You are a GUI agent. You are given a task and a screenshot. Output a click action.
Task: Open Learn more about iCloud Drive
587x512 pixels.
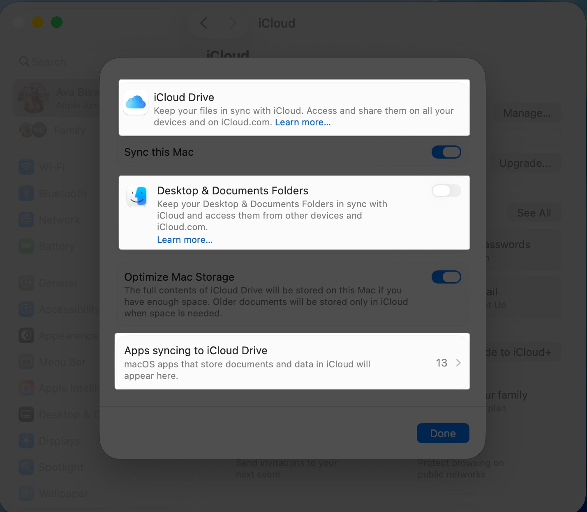[x=303, y=122]
